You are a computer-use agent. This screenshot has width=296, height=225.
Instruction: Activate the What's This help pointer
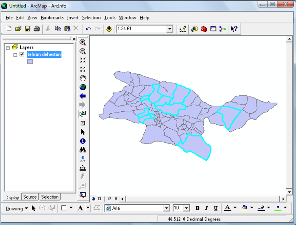234,29
